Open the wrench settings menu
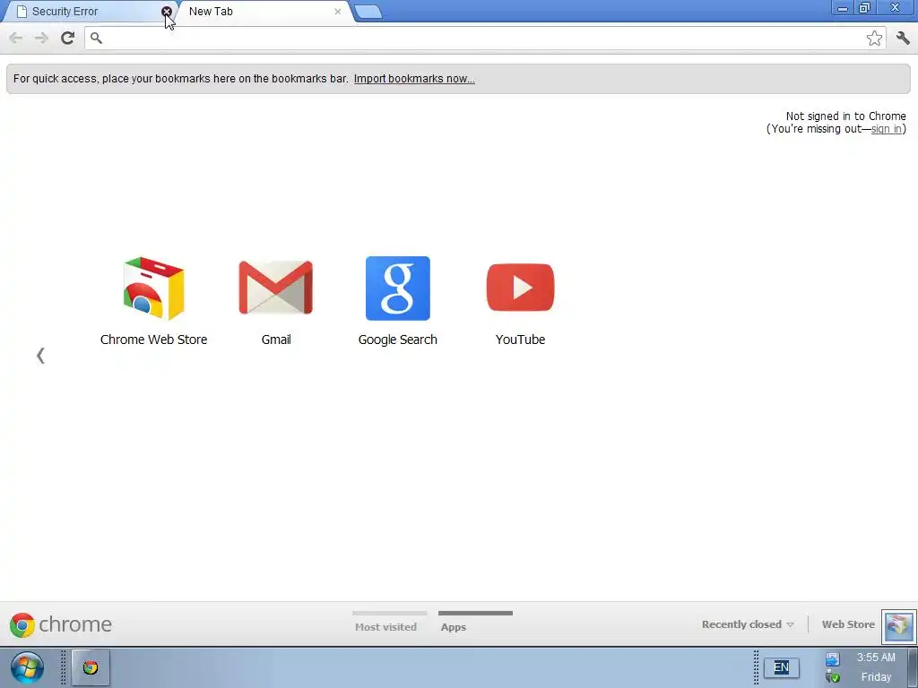Image resolution: width=918 pixels, height=688 pixels. tap(903, 38)
